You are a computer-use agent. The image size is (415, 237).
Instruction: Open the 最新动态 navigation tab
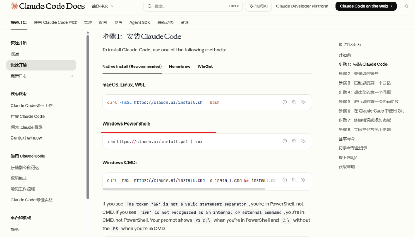[165, 22]
